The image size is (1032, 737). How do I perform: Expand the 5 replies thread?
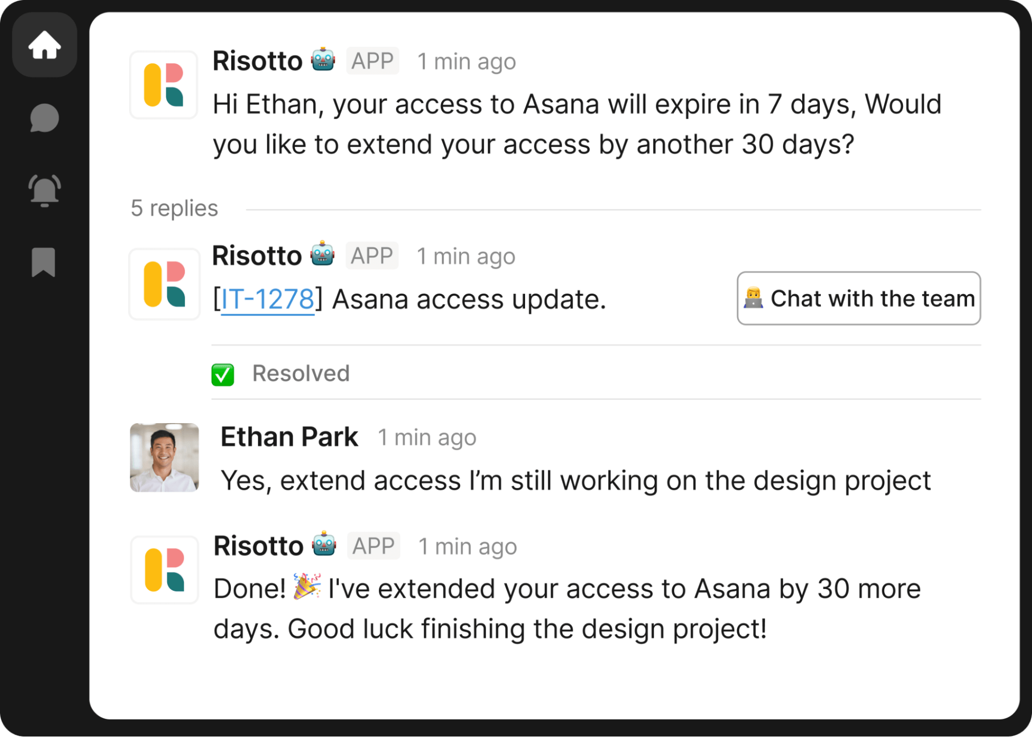(174, 208)
